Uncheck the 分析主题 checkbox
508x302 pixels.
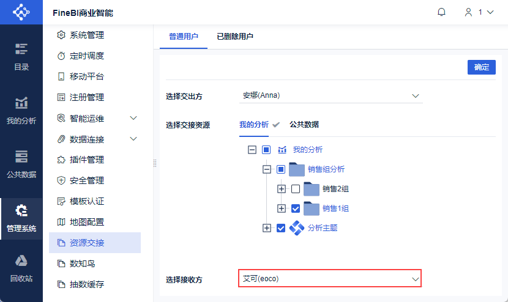pos(281,228)
